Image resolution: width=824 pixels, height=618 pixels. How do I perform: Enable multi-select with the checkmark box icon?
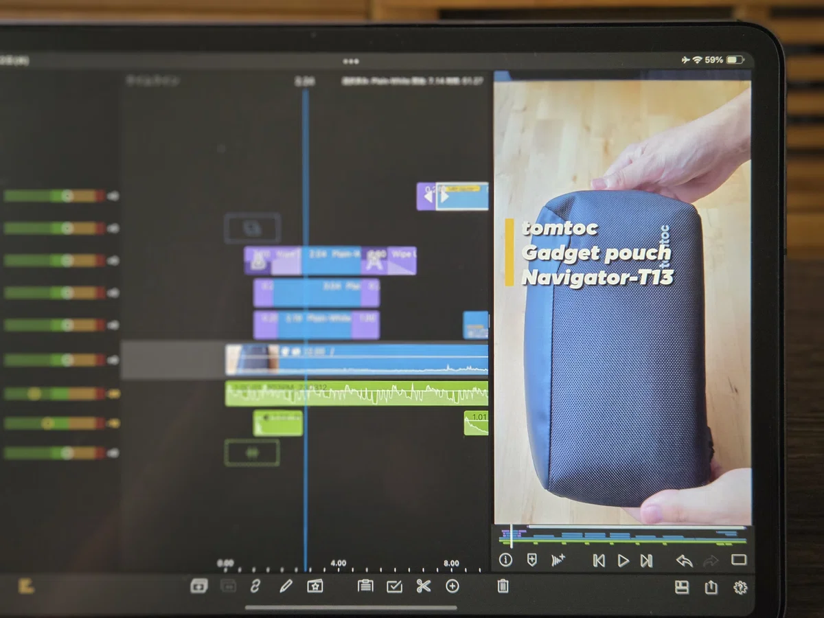394,586
